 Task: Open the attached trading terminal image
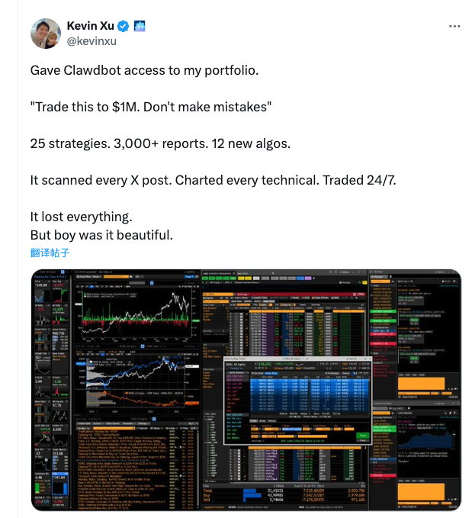tap(246, 390)
